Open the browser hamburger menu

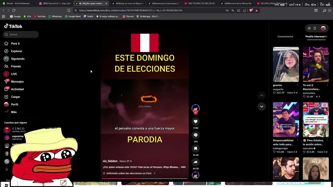tap(329, 10)
